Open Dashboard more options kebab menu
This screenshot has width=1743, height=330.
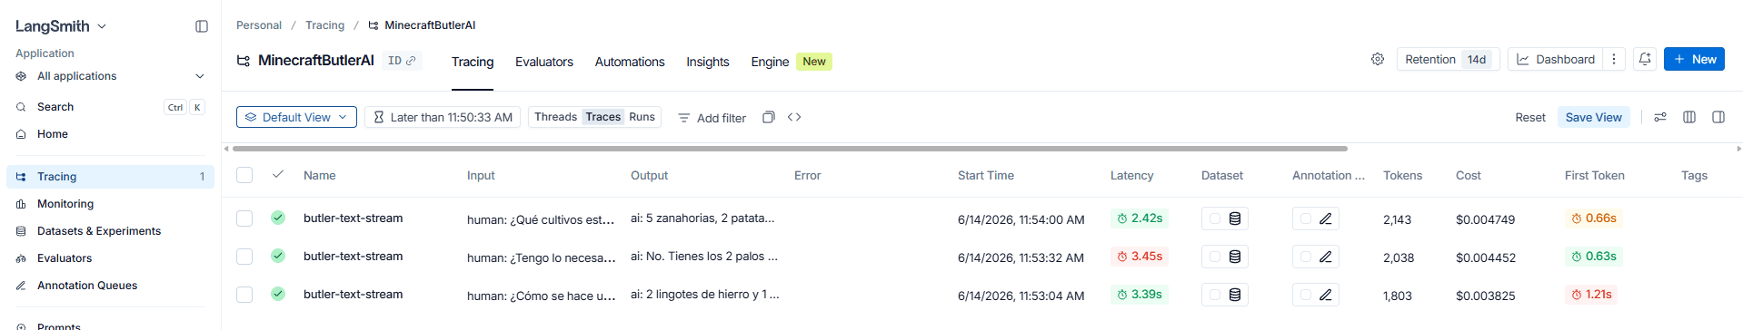click(x=1614, y=59)
